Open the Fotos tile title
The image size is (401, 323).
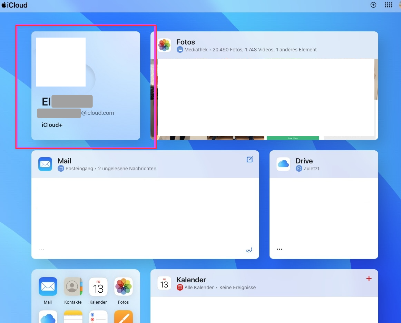tap(186, 42)
